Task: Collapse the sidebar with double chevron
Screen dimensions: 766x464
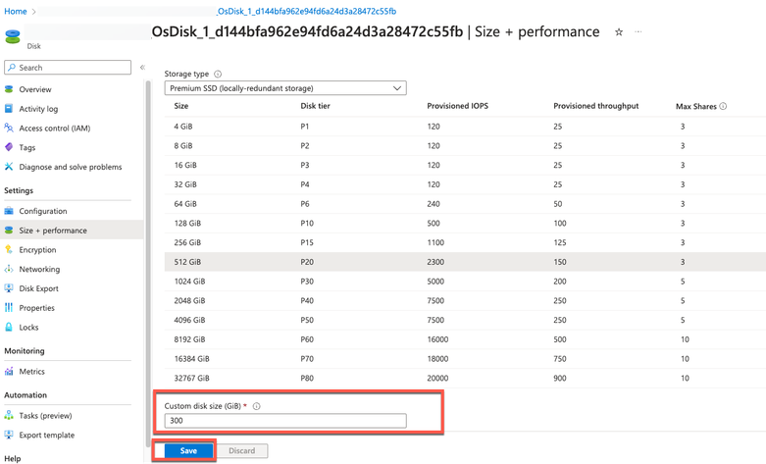Action: click(142, 68)
